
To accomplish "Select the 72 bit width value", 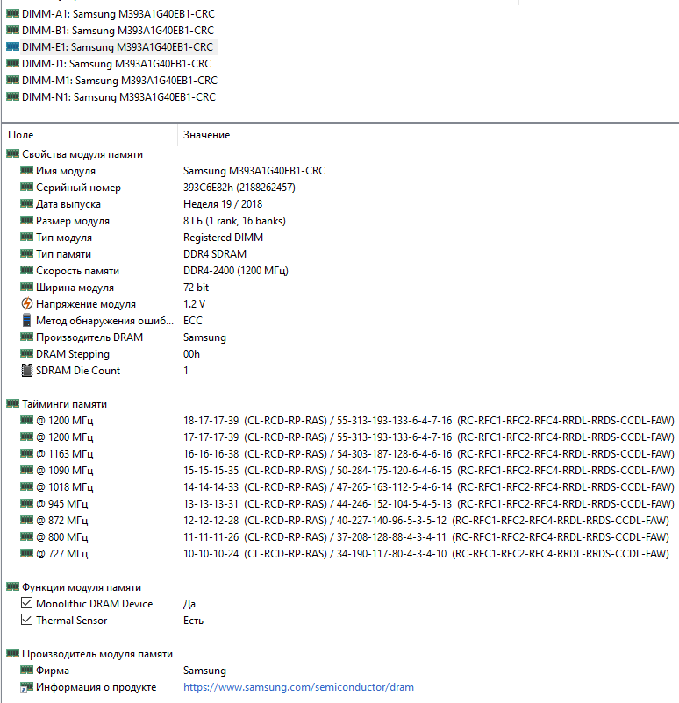I will pos(196,287).
